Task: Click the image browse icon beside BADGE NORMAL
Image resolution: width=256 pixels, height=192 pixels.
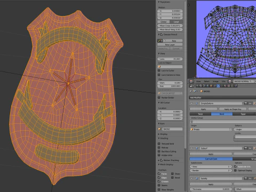Action: click(x=230, y=81)
